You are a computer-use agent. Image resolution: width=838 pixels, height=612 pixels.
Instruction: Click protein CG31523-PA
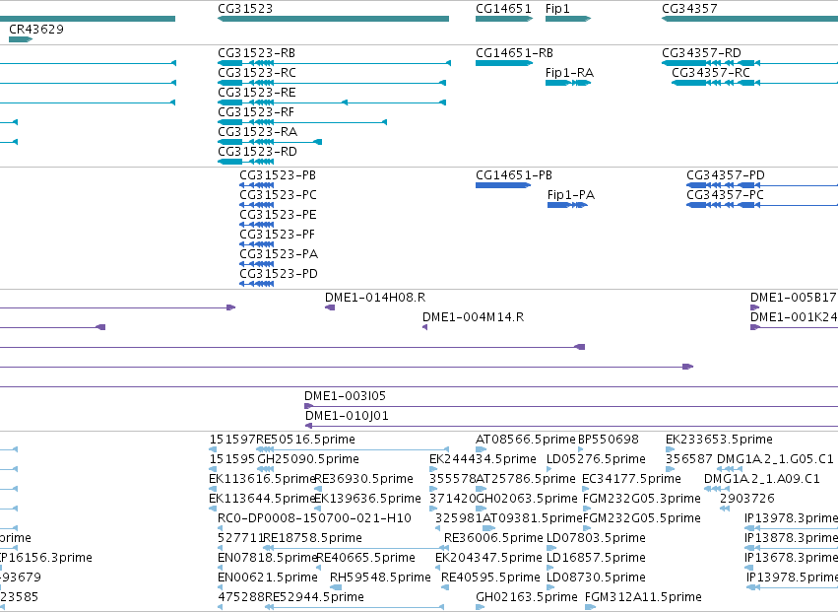tap(279, 254)
